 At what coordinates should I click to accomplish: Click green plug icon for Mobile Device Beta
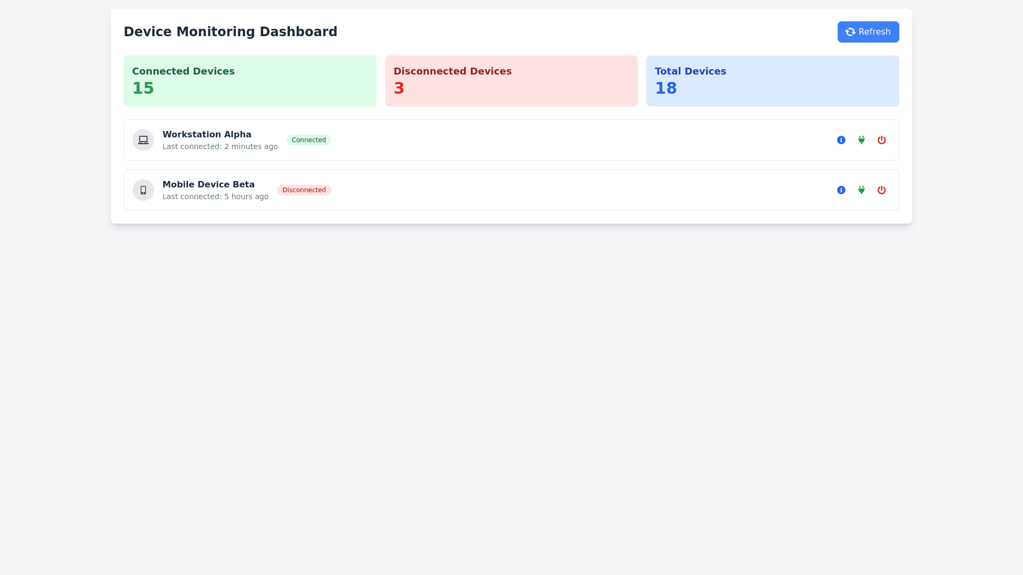click(x=861, y=190)
